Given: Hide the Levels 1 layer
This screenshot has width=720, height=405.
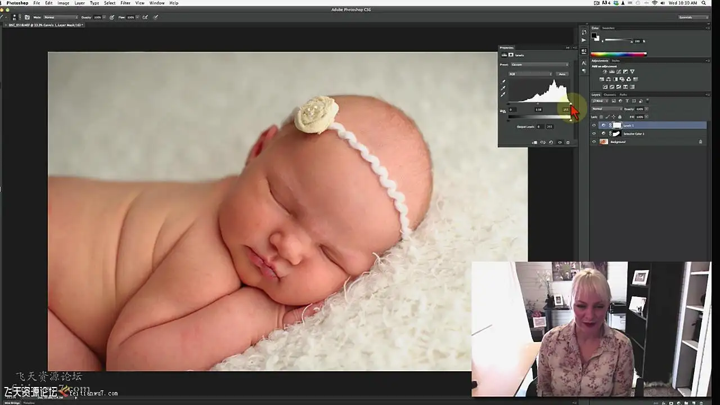Looking at the screenshot, I should pyautogui.click(x=594, y=125).
